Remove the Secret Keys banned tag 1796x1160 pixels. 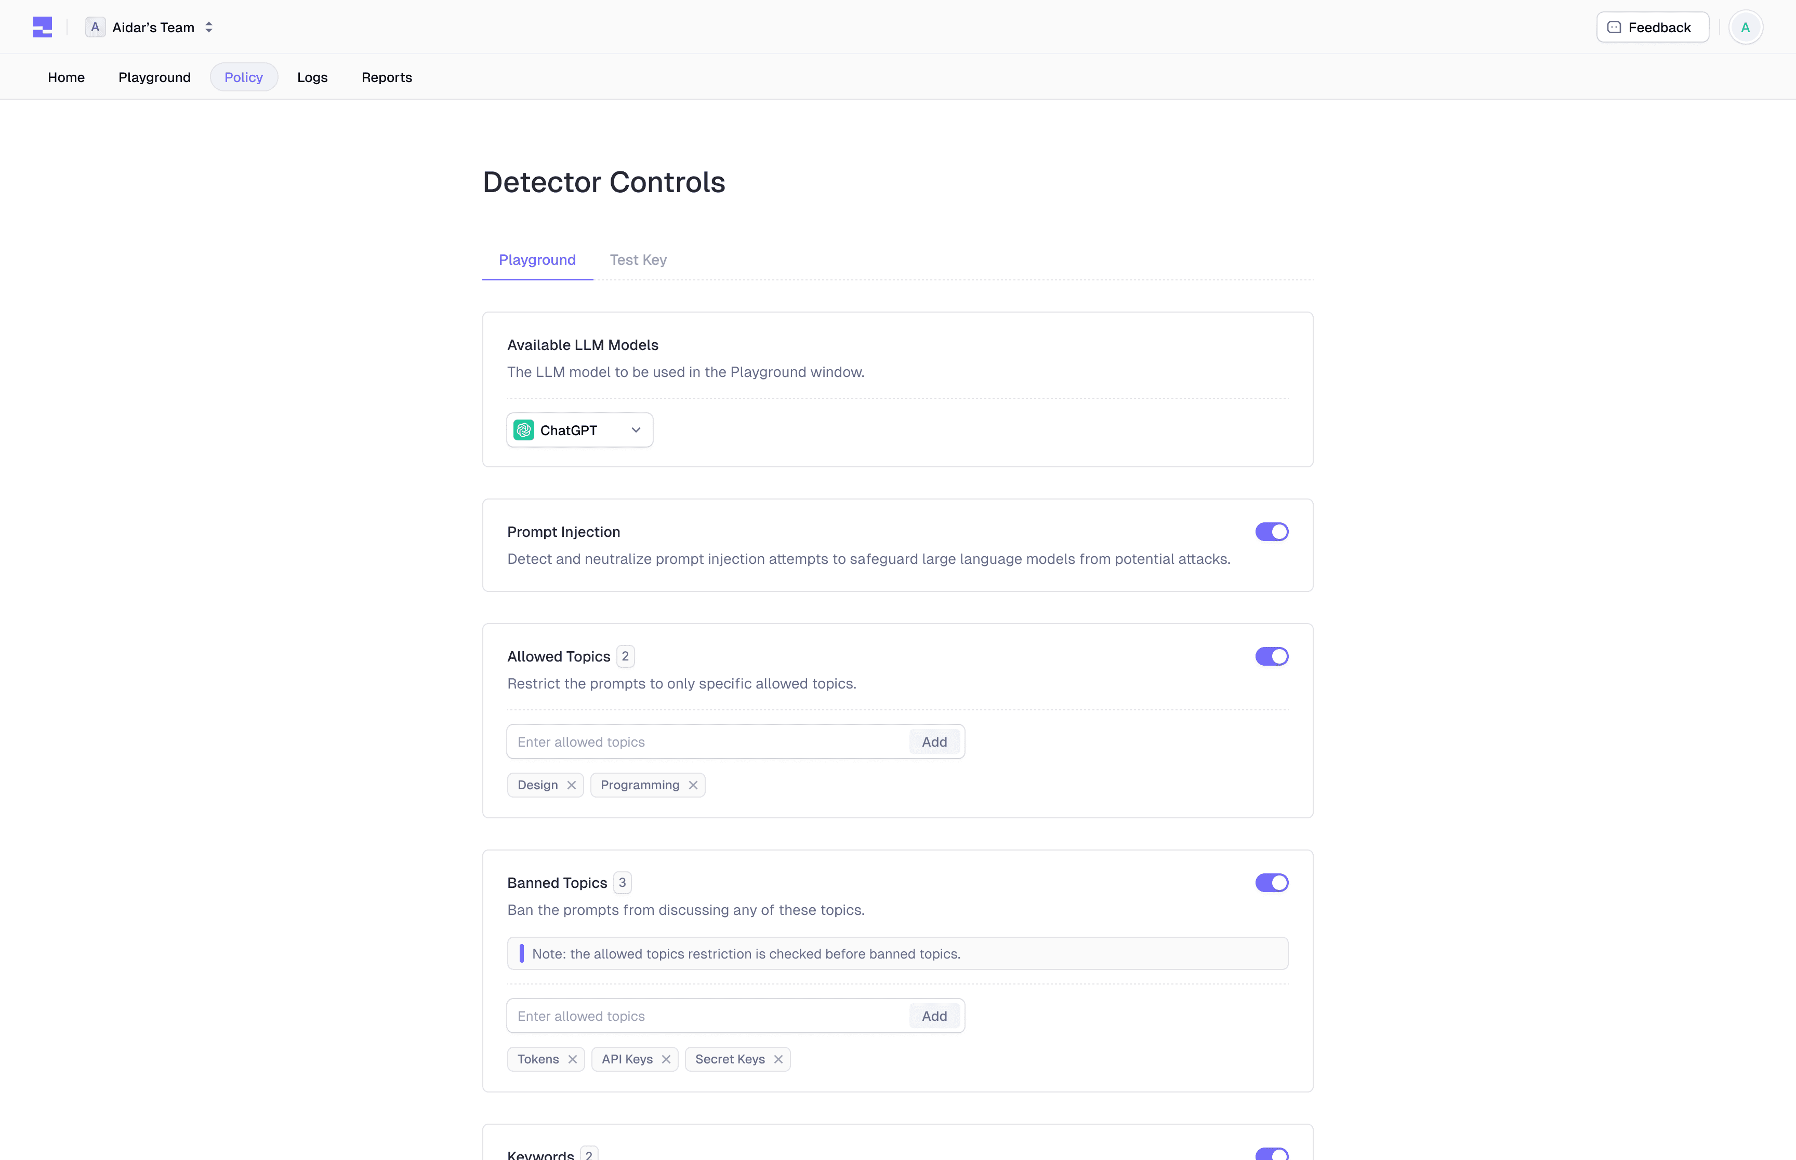[x=778, y=1059]
